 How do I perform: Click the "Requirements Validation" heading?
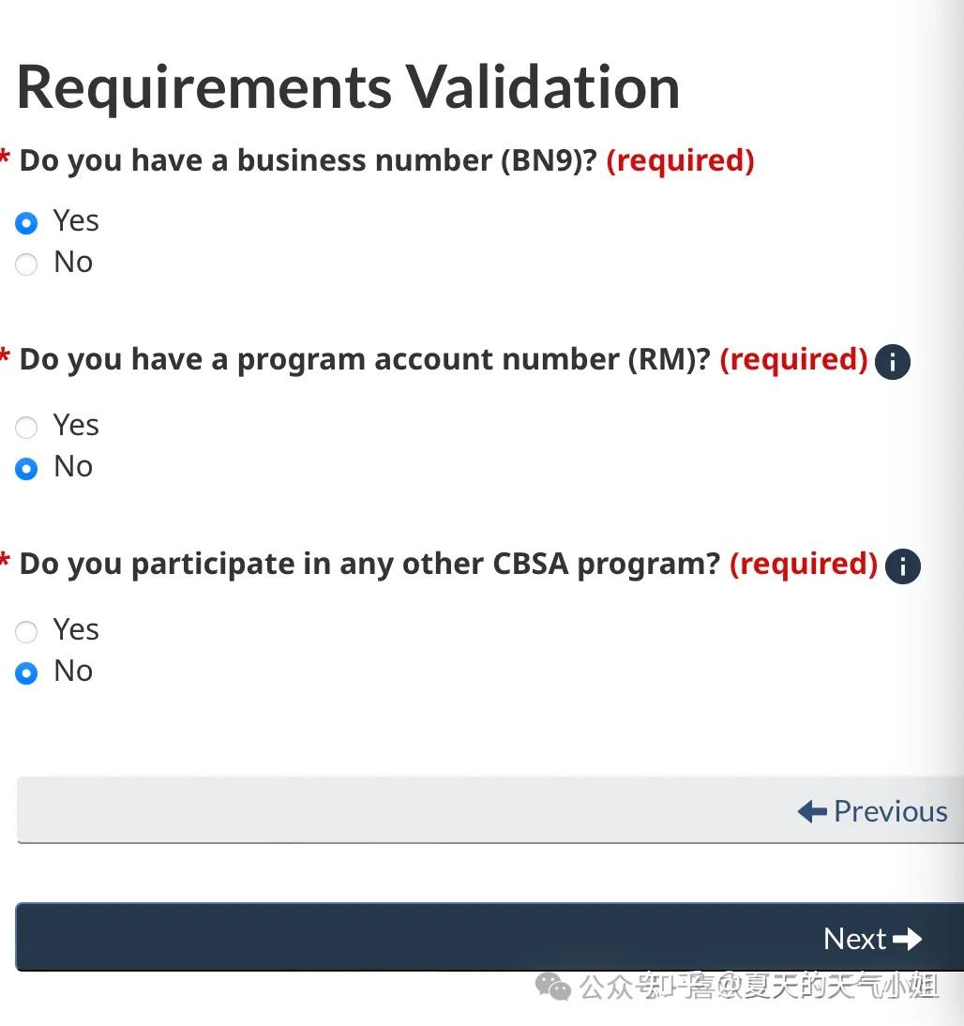coord(348,87)
